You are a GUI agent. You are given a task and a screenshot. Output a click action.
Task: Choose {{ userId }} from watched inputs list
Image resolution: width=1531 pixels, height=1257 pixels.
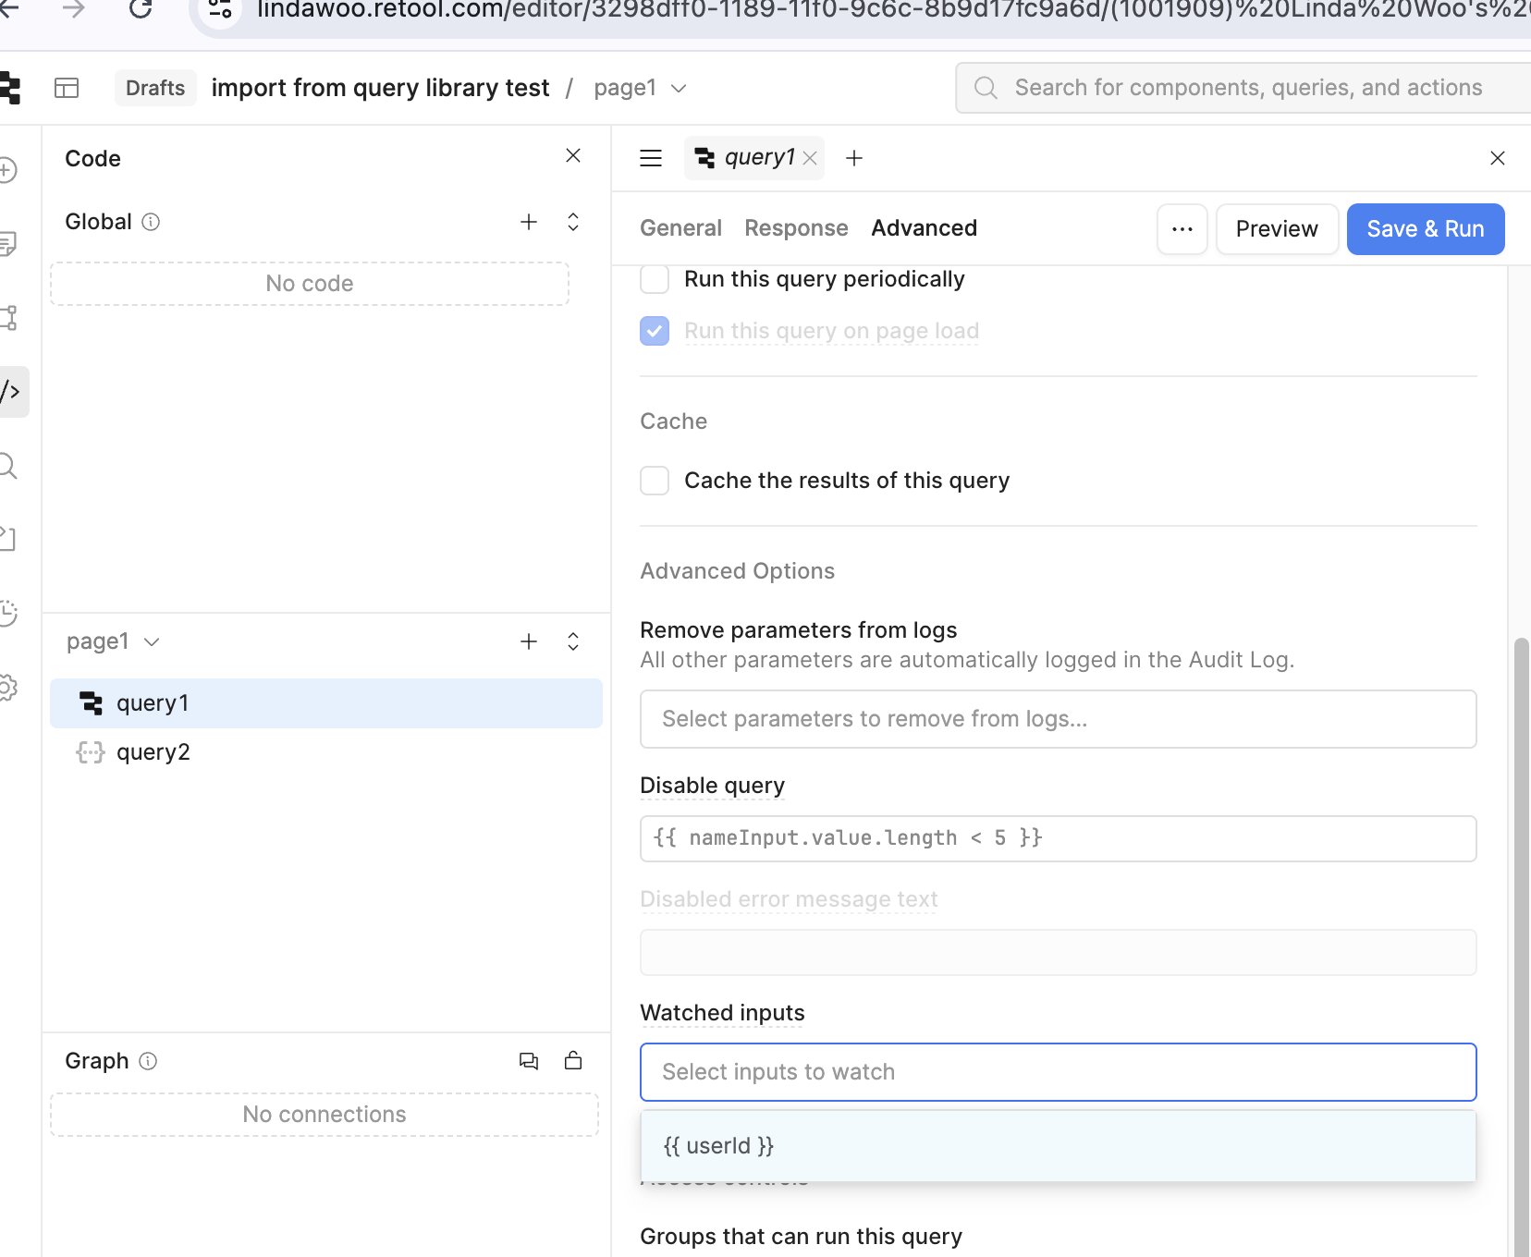pos(1058,1146)
